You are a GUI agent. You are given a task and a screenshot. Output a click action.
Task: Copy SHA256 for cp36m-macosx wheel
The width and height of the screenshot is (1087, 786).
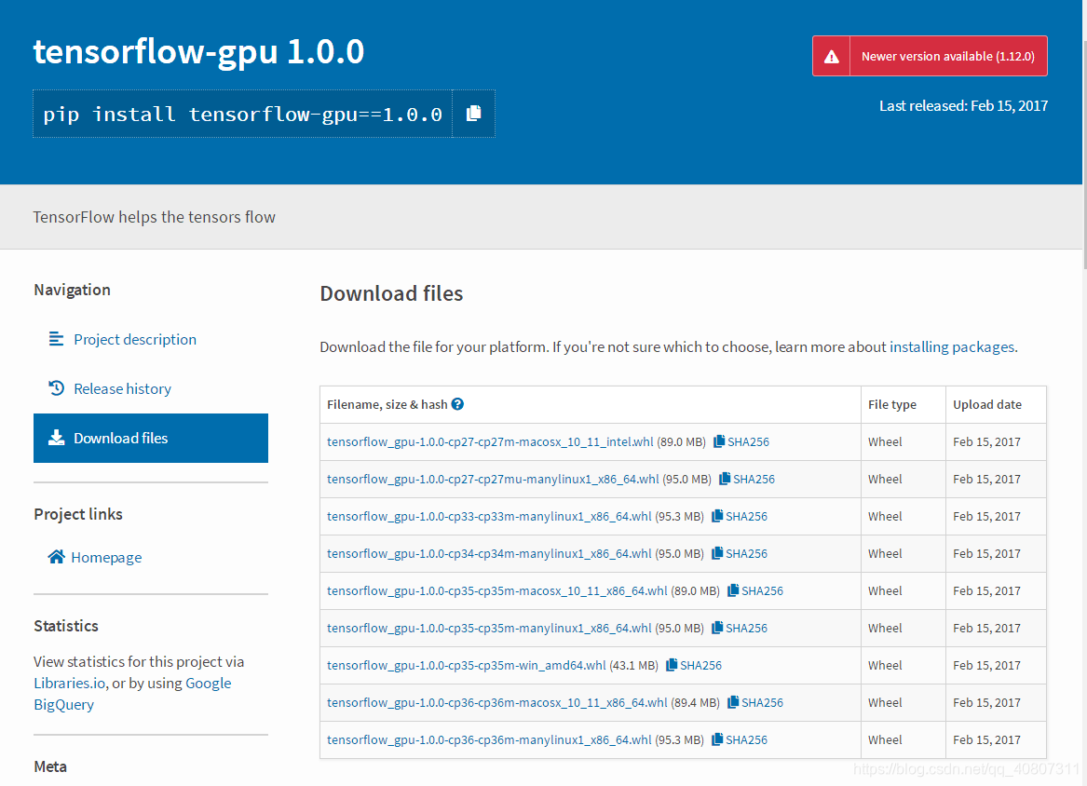coord(755,702)
